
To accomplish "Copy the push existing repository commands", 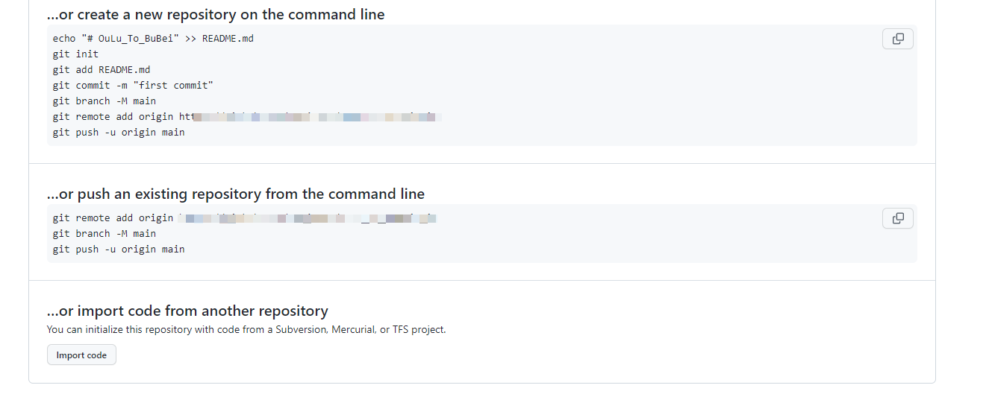I will pos(897,218).
